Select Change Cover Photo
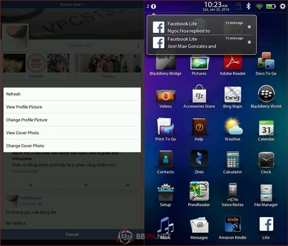288x246 pixels. pyautogui.click(x=72, y=146)
